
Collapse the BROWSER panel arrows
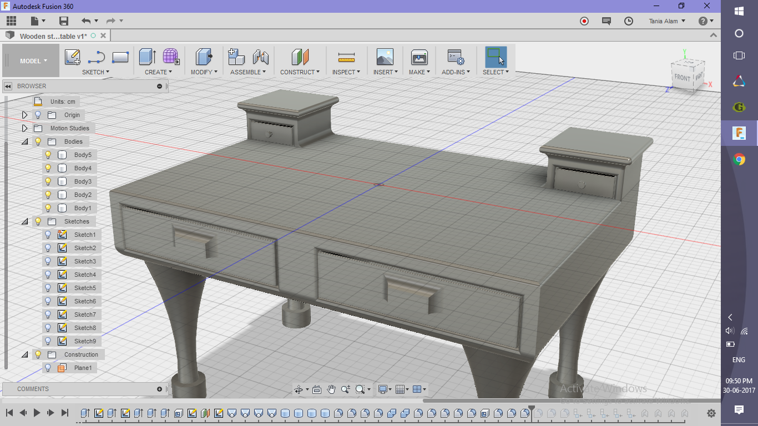(8, 86)
